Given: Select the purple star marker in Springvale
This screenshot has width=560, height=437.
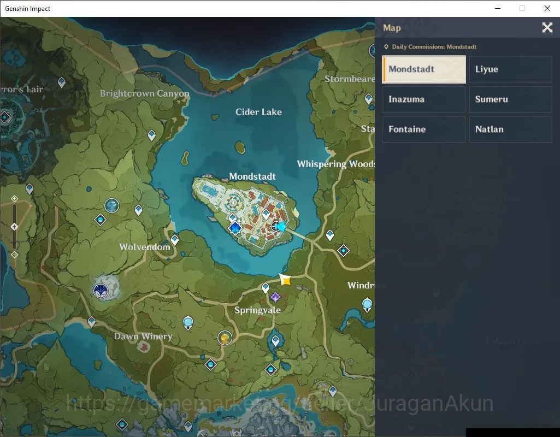Looking at the screenshot, I should click(275, 297).
